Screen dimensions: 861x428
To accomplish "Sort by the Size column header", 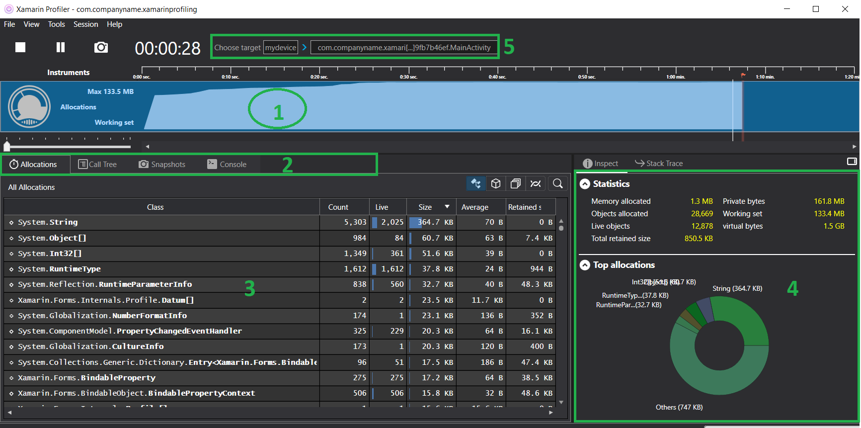I will tap(431, 207).
